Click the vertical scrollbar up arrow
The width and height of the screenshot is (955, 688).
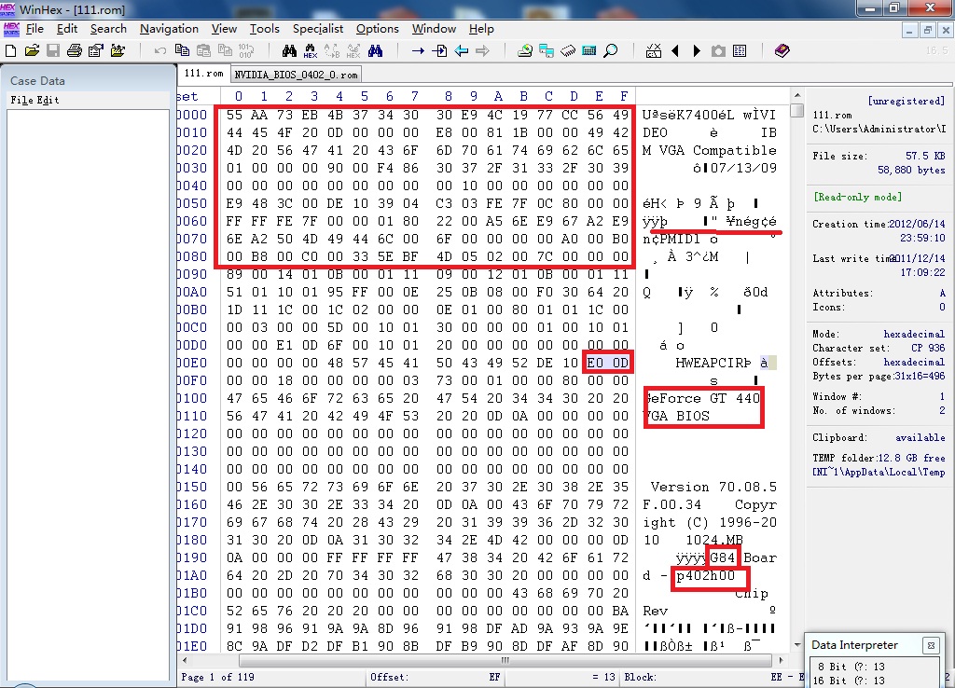[796, 96]
